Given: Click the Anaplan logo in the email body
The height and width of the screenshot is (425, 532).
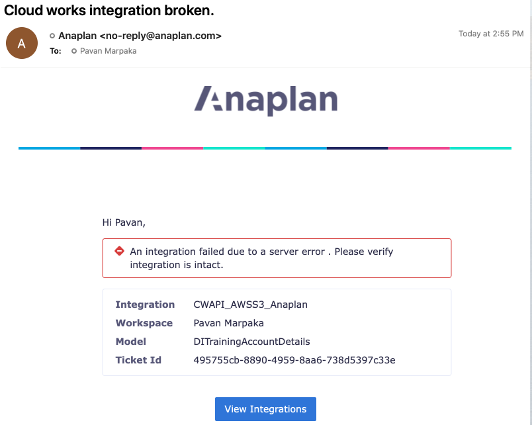Looking at the screenshot, I should point(265,100).
